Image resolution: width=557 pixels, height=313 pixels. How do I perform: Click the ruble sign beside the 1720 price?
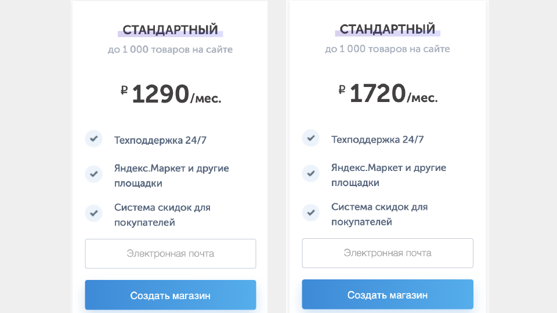pyautogui.click(x=342, y=89)
